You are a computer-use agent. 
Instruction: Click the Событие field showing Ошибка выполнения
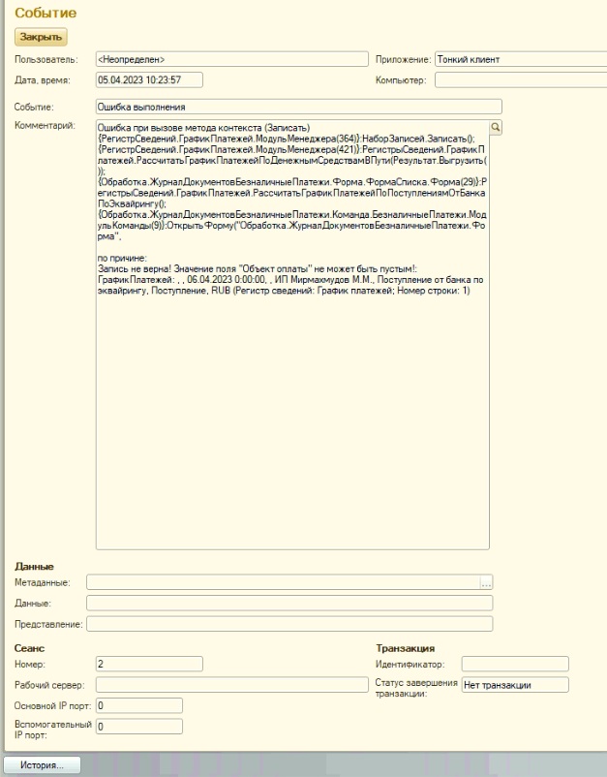298,107
